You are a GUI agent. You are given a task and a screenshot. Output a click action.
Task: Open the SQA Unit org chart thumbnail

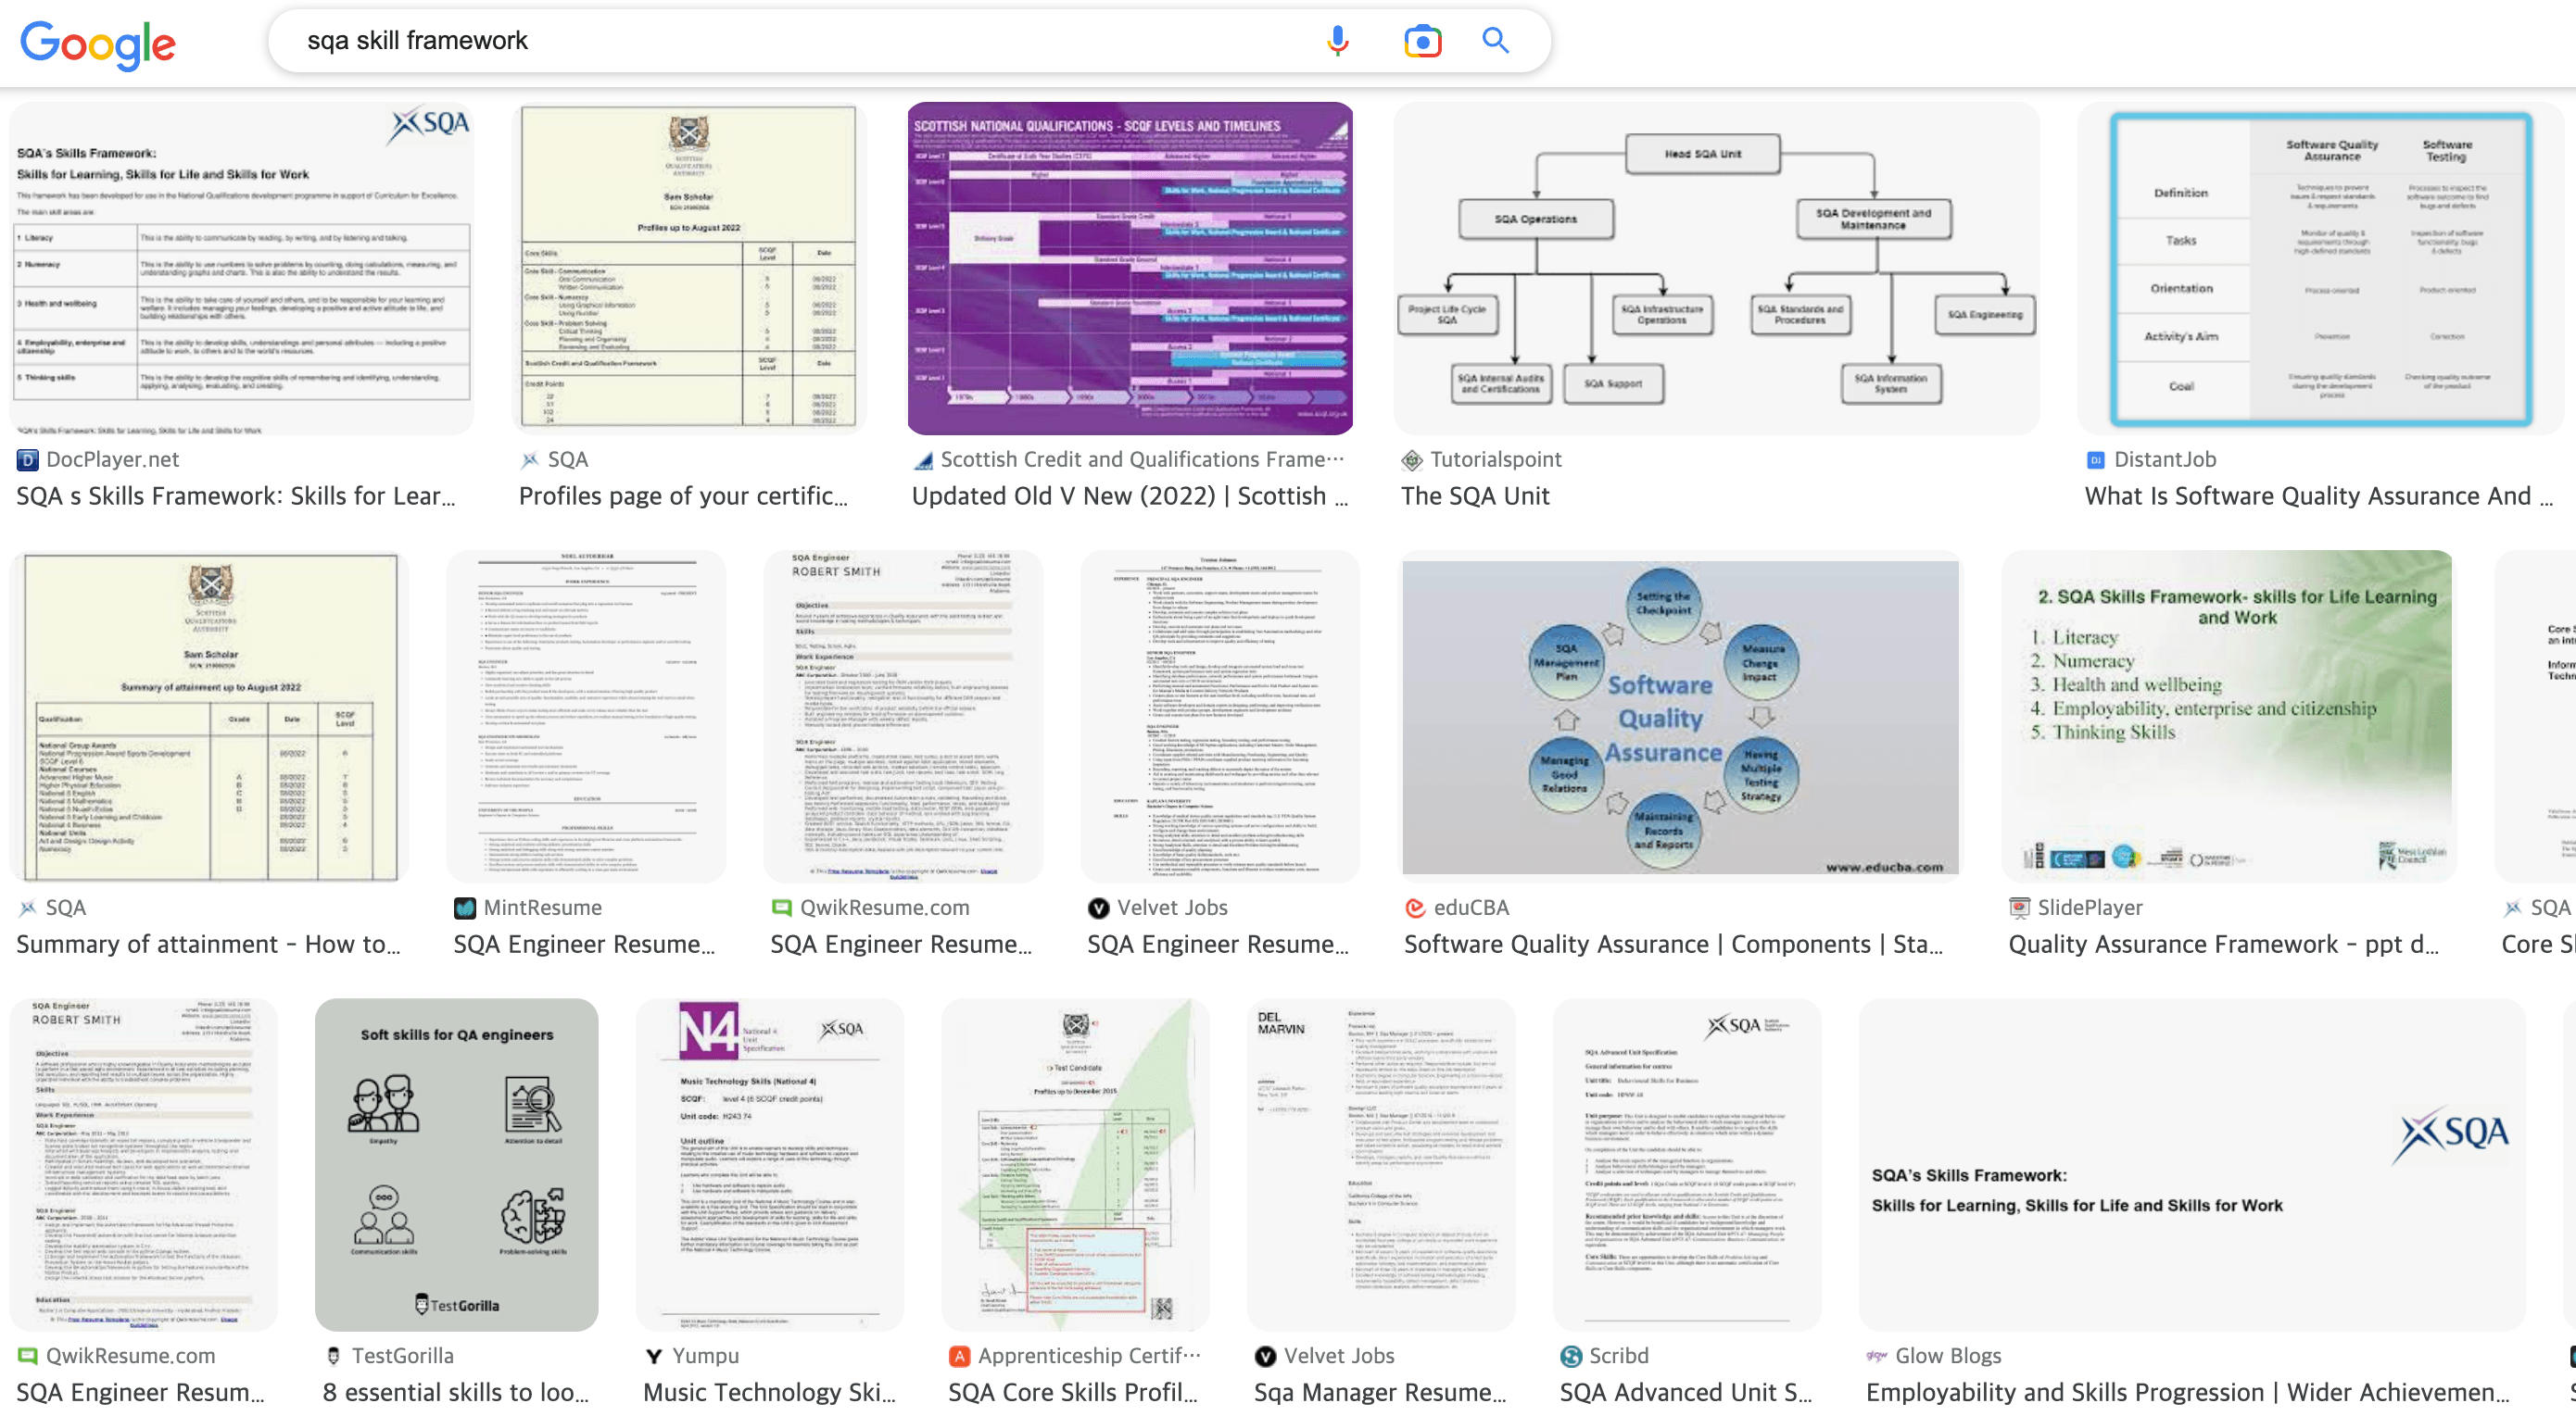point(1716,268)
